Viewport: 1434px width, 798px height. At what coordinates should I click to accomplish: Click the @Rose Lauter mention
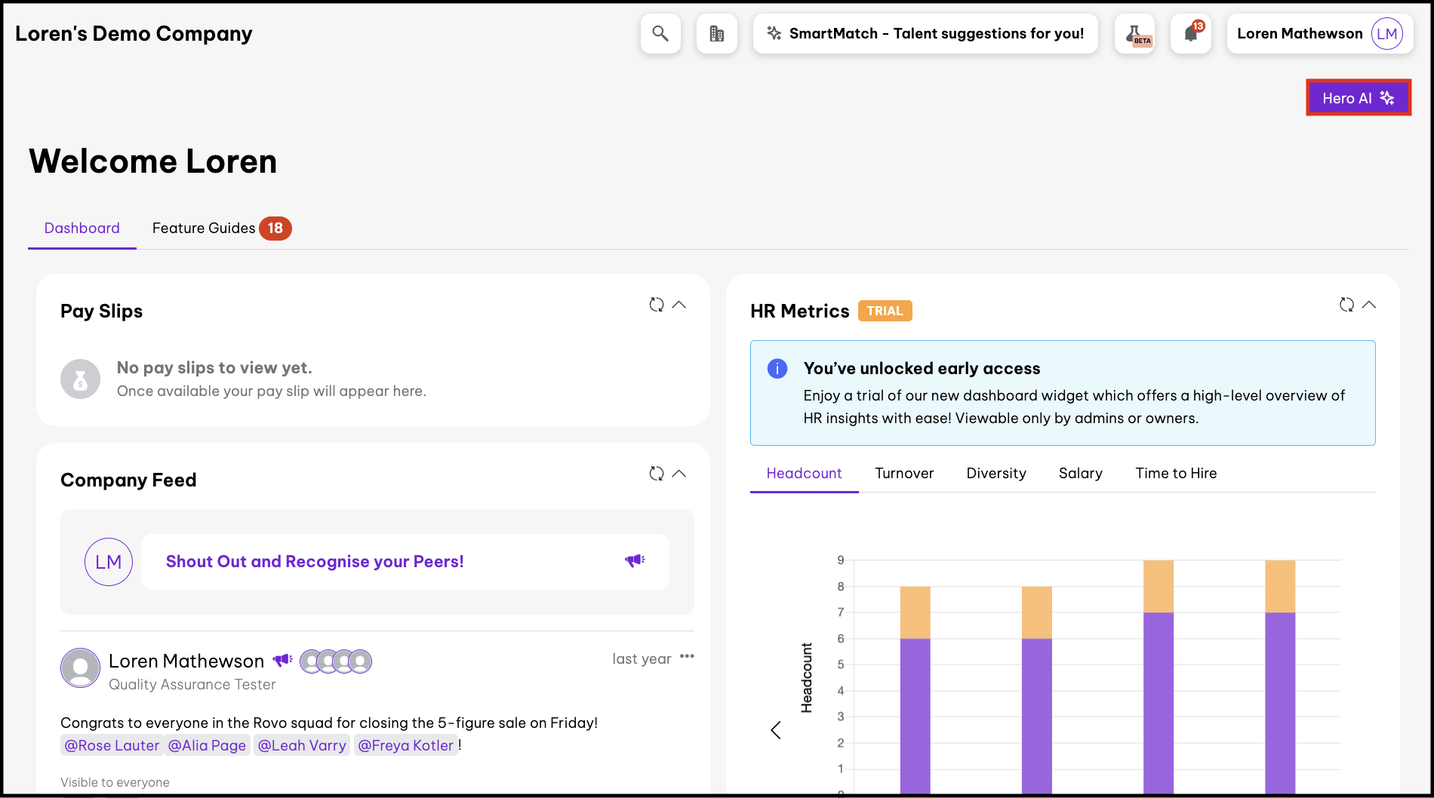tap(112, 745)
